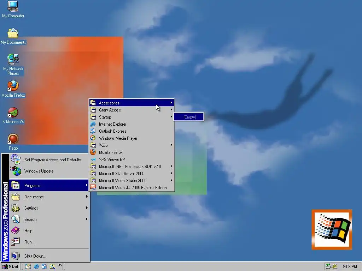This screenshot has width=362, height=271.
Task: Expand the Documents submenu arrow
Action: point(87,196)
